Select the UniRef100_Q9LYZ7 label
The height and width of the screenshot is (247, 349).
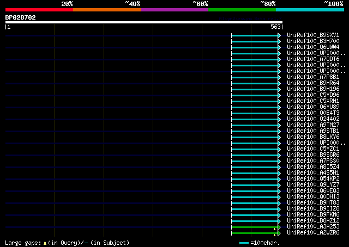313,185
